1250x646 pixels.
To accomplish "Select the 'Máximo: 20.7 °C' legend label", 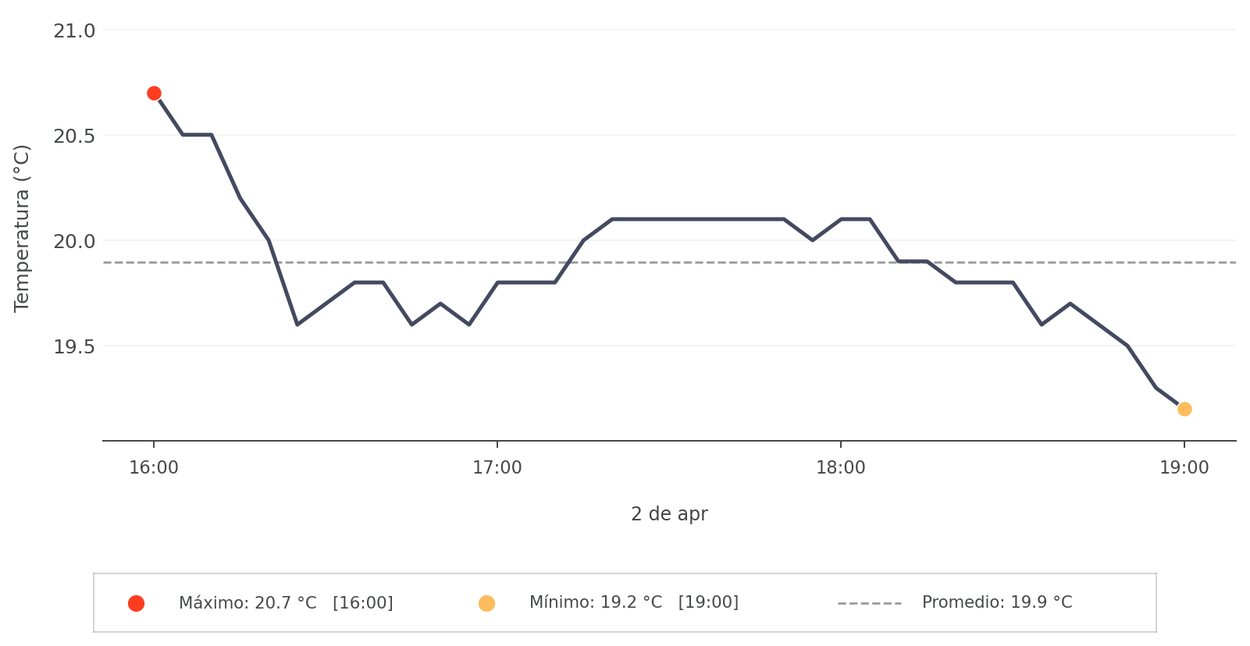I will (248, 603).
